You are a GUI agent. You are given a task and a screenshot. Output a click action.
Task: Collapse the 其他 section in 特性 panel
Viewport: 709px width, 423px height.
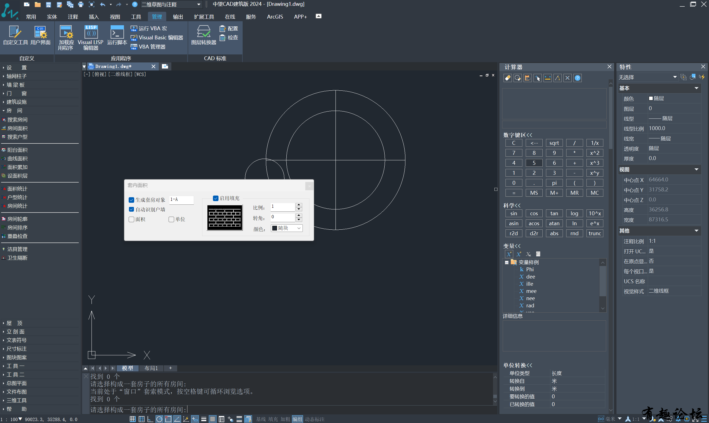696,231
